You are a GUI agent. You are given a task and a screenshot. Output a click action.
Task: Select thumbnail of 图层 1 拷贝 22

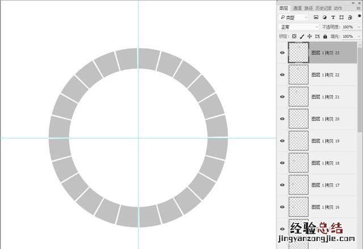pyautogui.click(x=298, y=74)
